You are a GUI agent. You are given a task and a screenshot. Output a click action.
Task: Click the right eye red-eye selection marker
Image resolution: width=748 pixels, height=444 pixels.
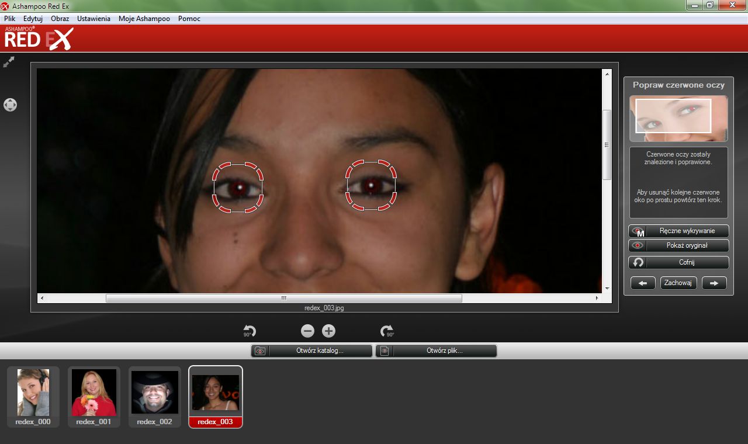(x=371, y=185)
